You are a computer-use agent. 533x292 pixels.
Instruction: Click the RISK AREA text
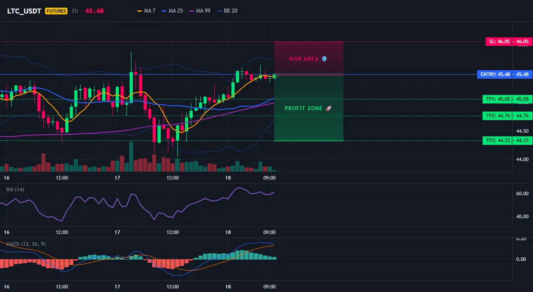pos(303,59)
